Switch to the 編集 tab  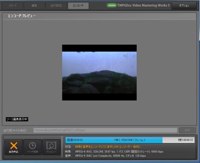coord(34,5)
